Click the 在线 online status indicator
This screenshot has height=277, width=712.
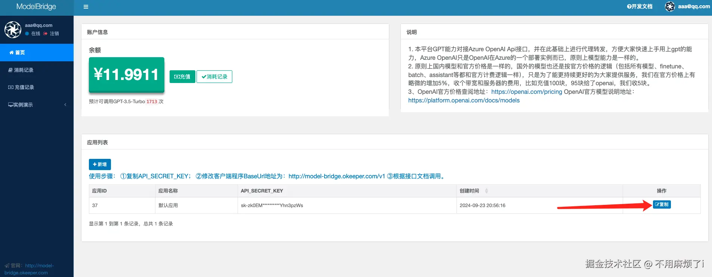tap(32, 34)
